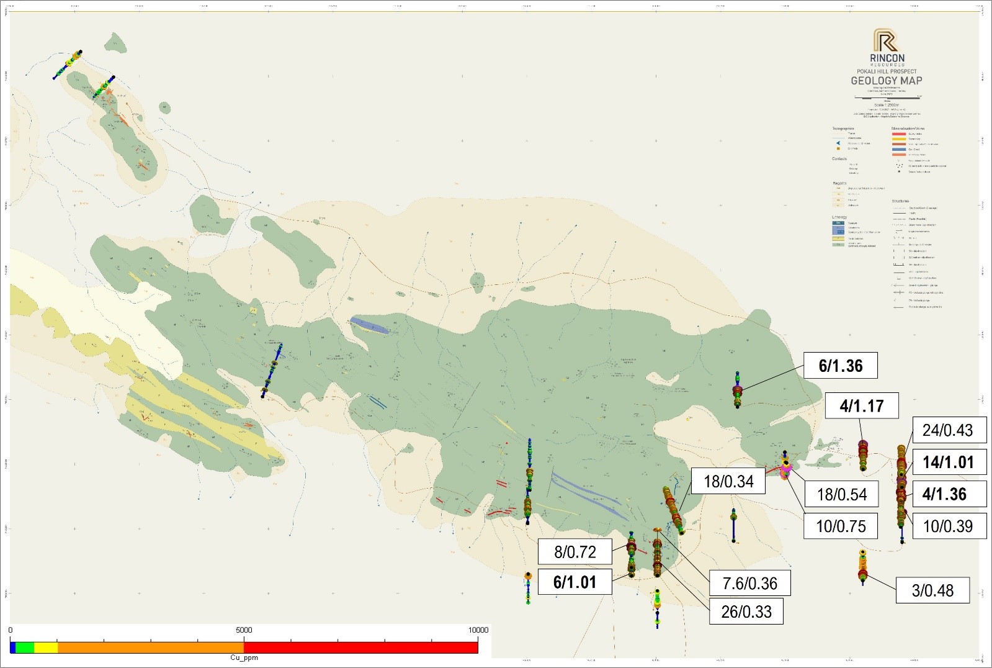Image resolution: width=992 pixels, height=668 pixels.
Task: Select the 14/1.01 intercept label
Action: point(948,463)
